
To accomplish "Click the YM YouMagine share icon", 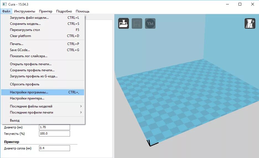I will [x=150, y=23].
